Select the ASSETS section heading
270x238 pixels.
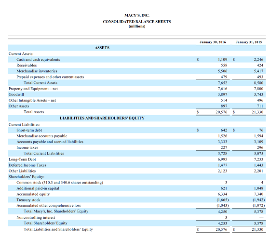[x=102, y=48]
